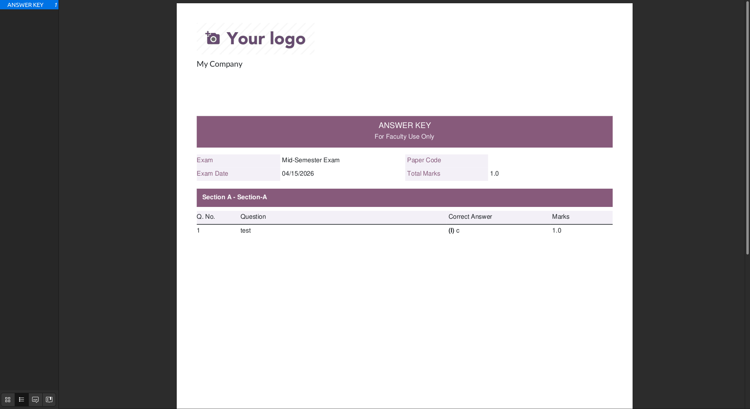Click the 'Marks' column header
The width and height of the screenshot is (750, 409).
561,217
